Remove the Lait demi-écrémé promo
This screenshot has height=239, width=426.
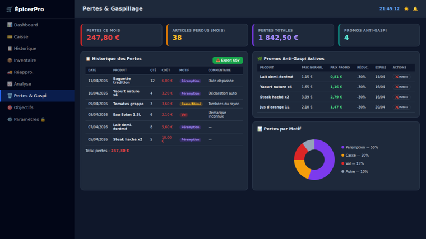401,77
